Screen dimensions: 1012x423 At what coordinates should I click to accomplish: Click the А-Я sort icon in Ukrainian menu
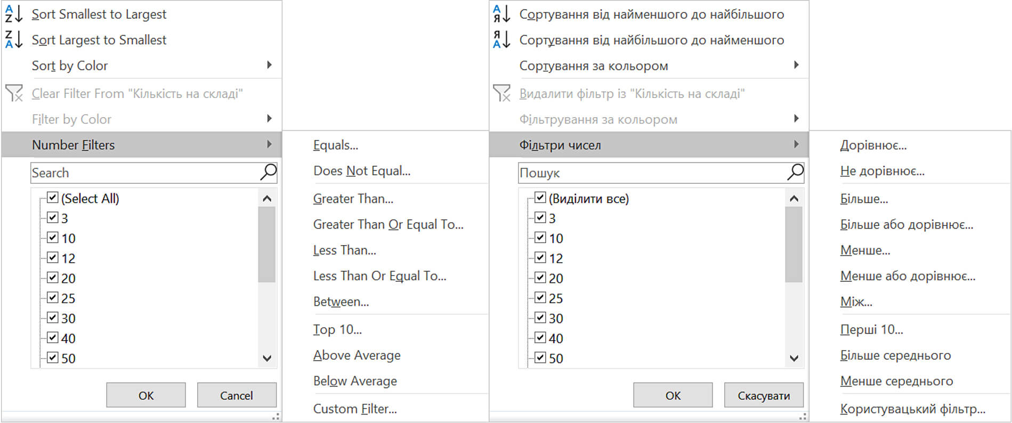(x=500, y=14)
